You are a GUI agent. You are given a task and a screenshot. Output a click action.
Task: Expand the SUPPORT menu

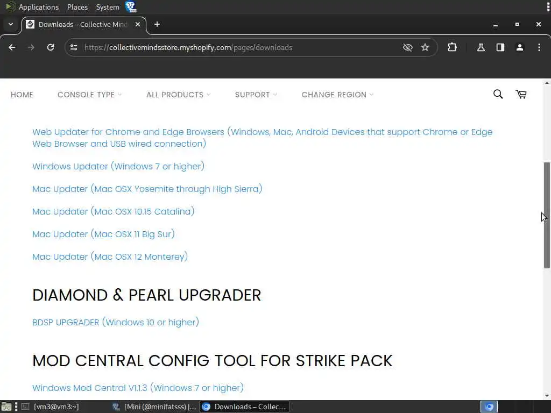(256, 95)
